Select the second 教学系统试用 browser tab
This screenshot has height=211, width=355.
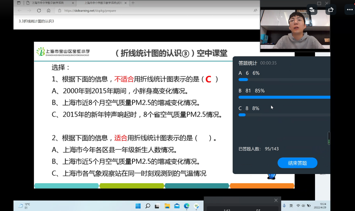[101, 3]
